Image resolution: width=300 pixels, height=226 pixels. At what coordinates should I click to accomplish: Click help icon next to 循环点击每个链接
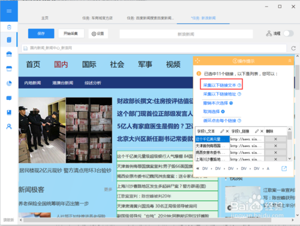pos(239,121)
